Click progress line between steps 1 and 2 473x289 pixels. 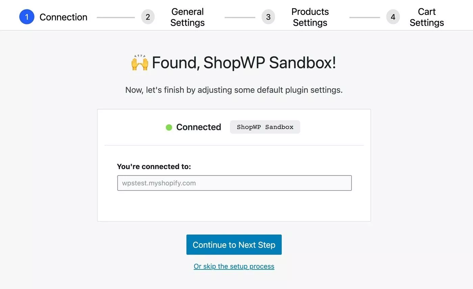click(x=116, y=17)
